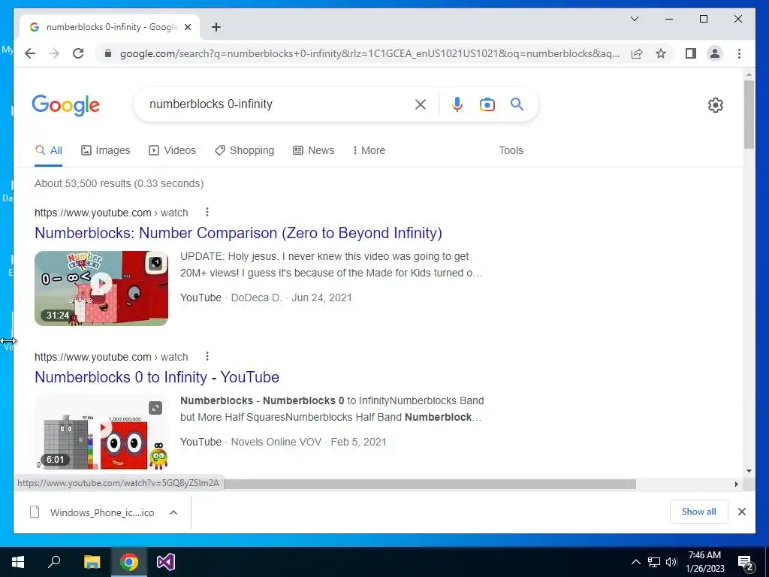Screen dimensions: 769x577
Task: Expand the tab search chevron
Action: [634, 19]
